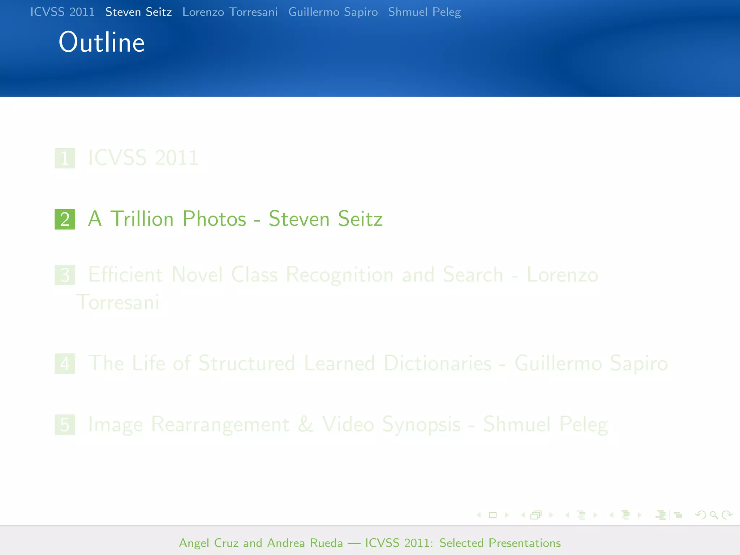Image resolution: width=740 pixels, height=555 pixels.
Task: Go to the previous slide arrow
Action: [x=479, y=515]
